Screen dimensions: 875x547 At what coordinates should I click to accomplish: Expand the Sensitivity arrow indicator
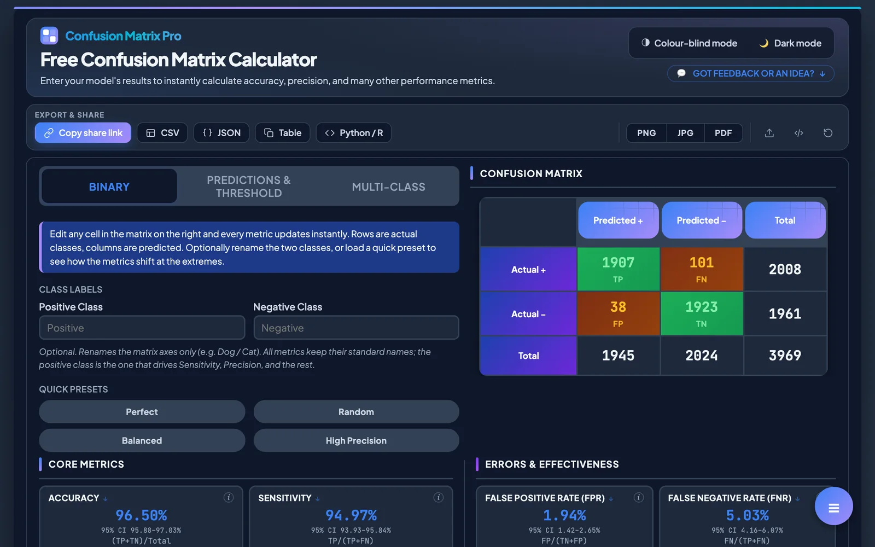[318, 499]
